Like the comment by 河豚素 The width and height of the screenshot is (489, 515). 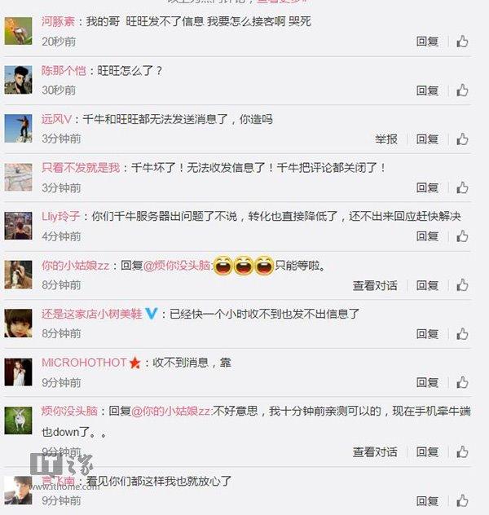pyautogui.click(x=462, y=42)
